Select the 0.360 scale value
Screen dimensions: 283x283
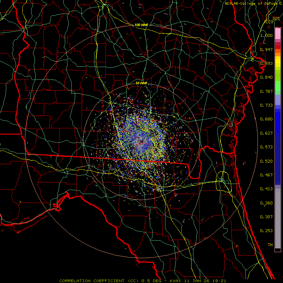[266, 203]
